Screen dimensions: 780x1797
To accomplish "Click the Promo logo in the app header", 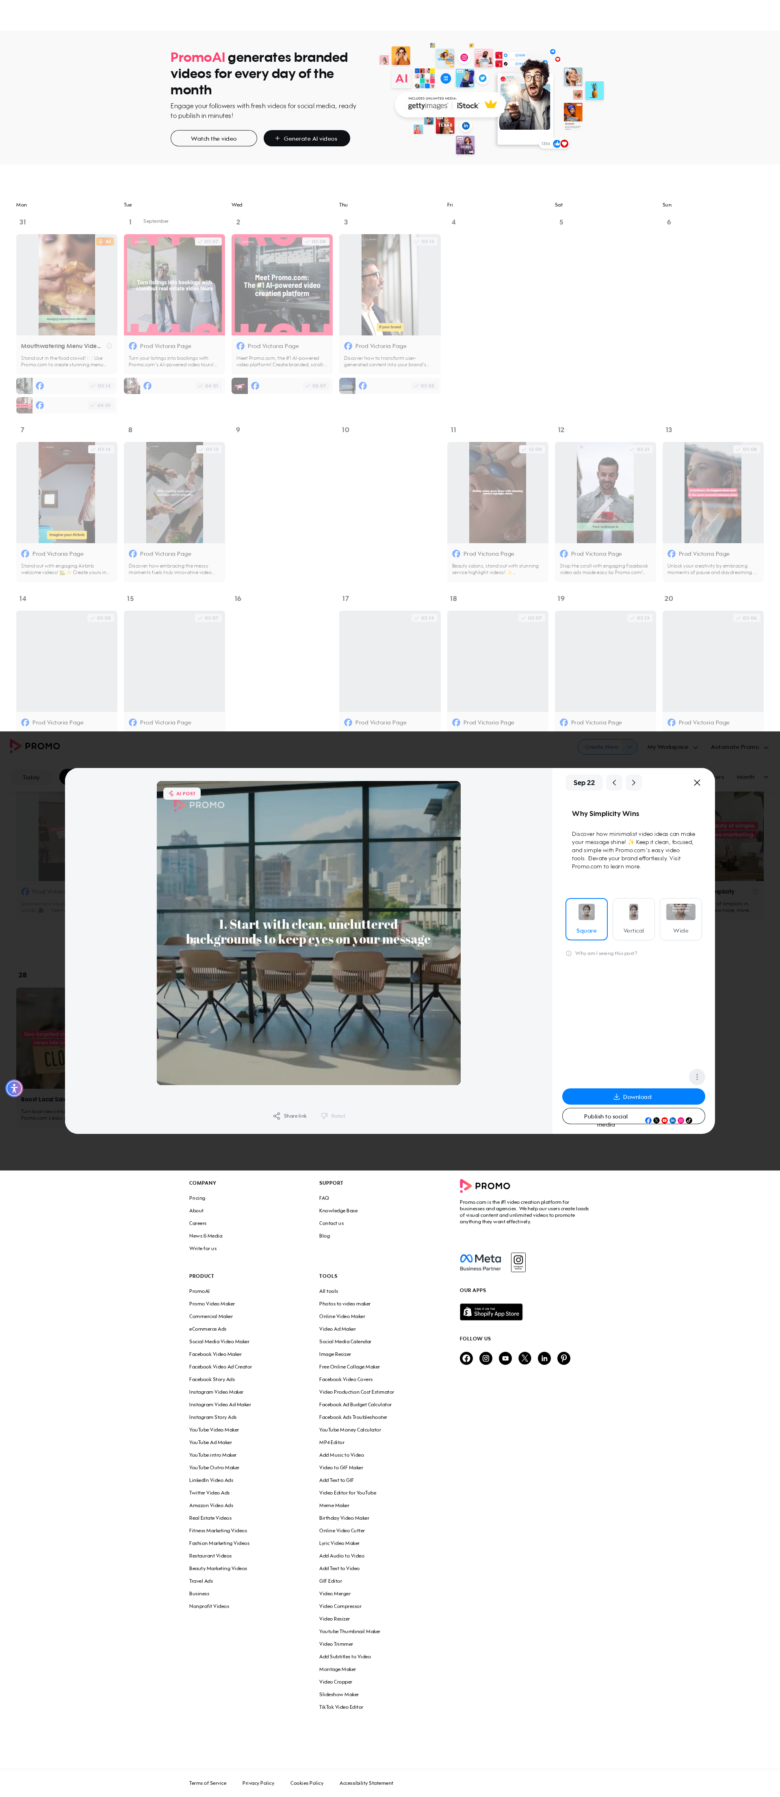I will tap(35, 746).
